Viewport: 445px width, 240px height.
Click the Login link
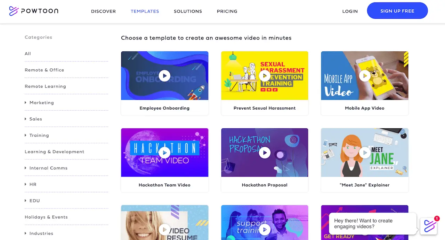[x=350, y=11]
